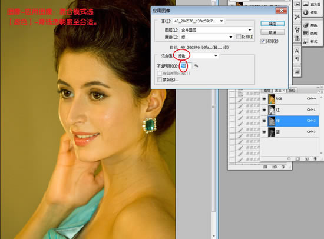Viewport: 324px width, 239px height.
Task: Click Channels panel scroll down arrow
Action: click(x=321, y=153)
